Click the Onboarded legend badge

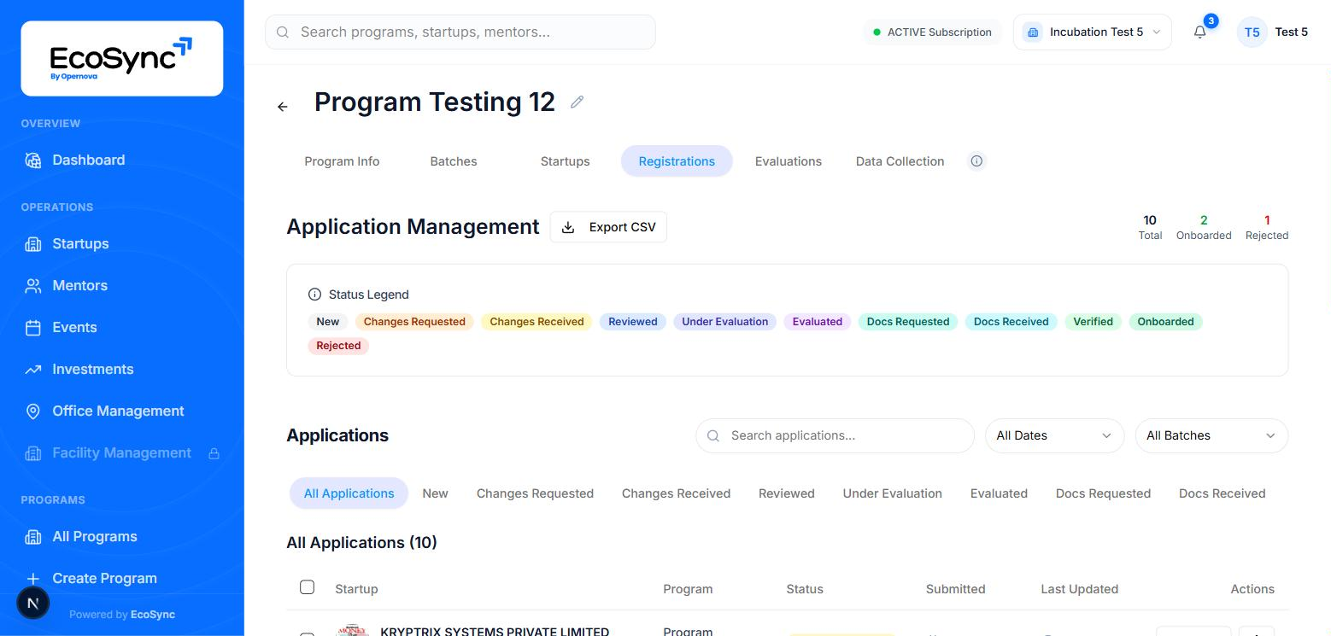pyautogui.click(x=1165, y=322)
